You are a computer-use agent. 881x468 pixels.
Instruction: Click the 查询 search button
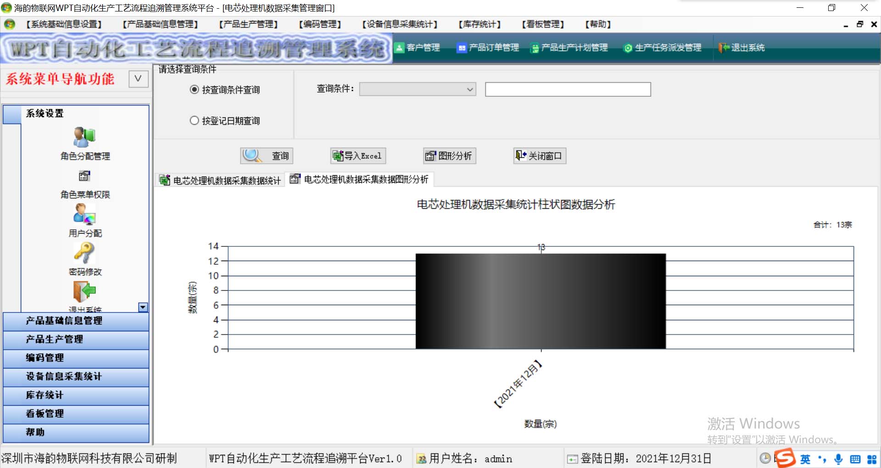point(267,156)
